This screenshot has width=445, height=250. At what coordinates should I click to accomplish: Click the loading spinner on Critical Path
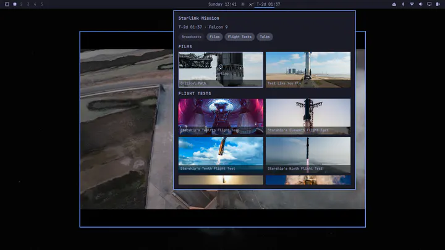point(221,67)
